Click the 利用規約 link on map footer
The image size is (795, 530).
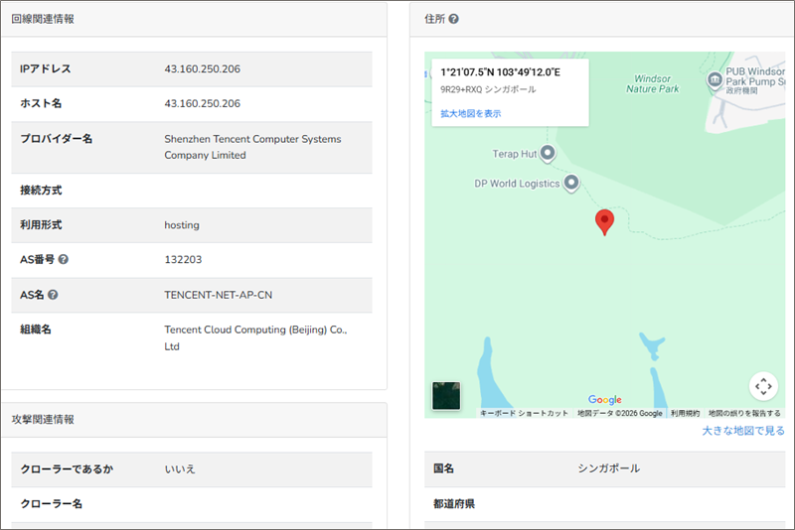click(x=685, y=413)
